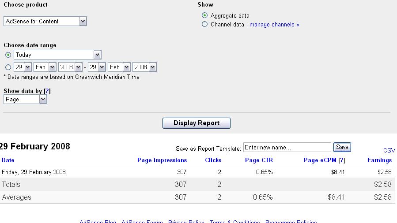Click the Show data by help link
This screenshot has width=397, height=223.
[x=47, y=91]
